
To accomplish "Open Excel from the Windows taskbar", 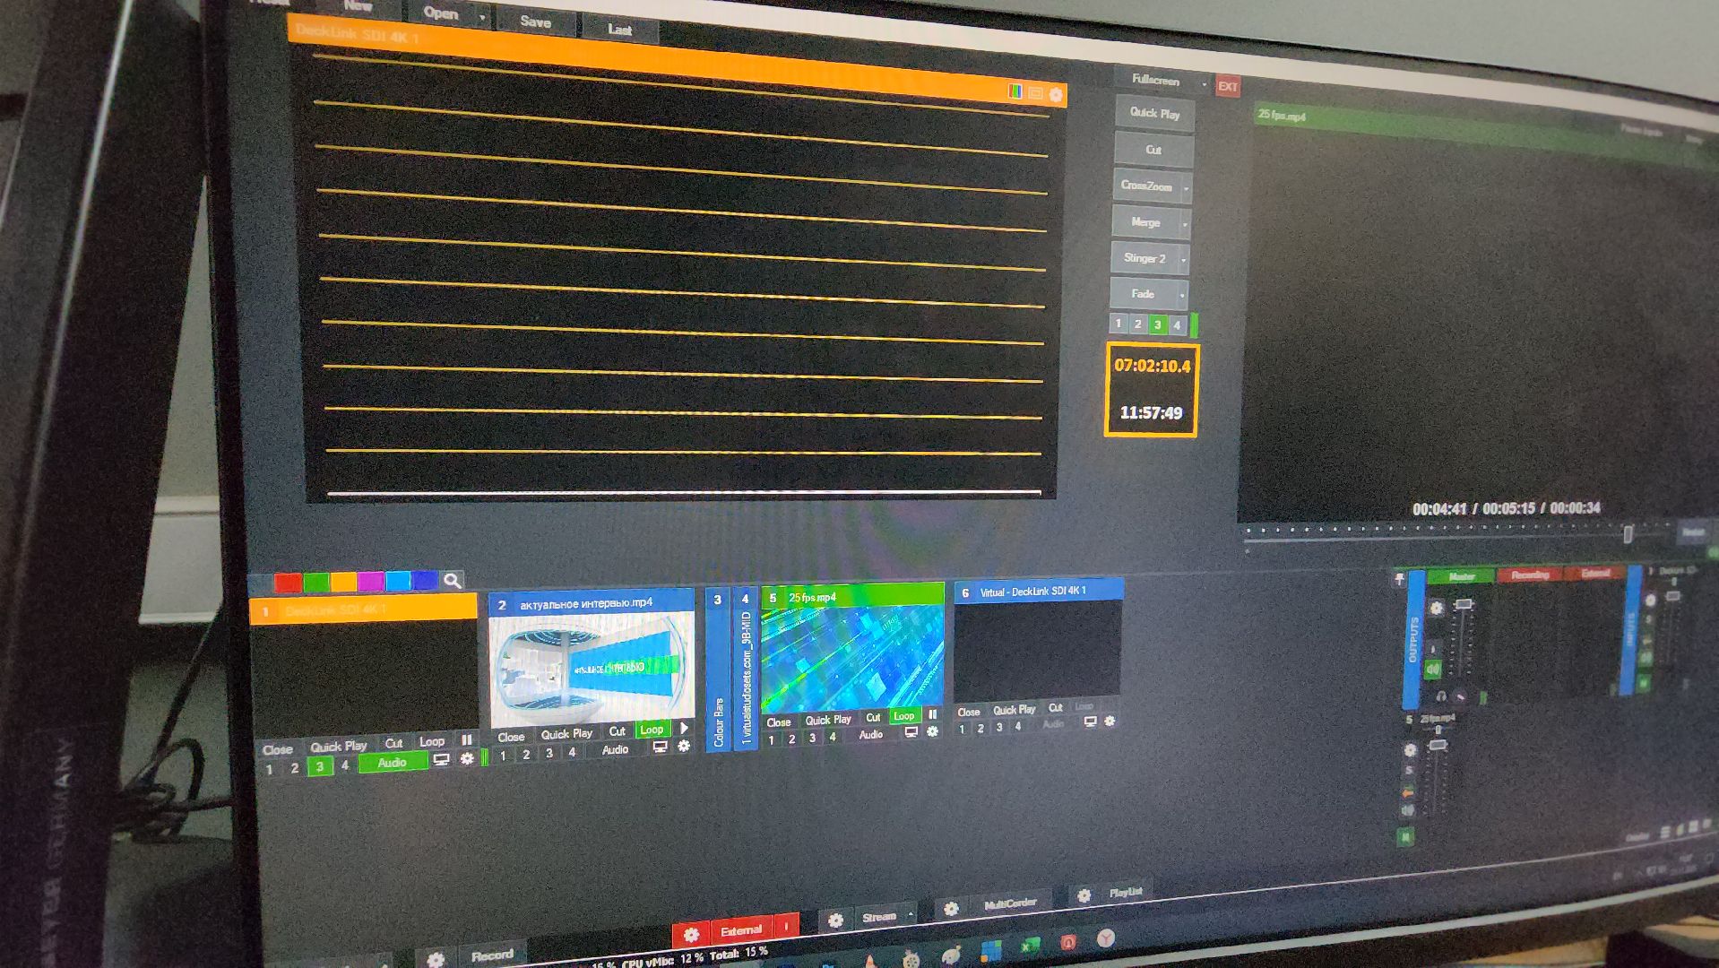I will click(1030, 946).
